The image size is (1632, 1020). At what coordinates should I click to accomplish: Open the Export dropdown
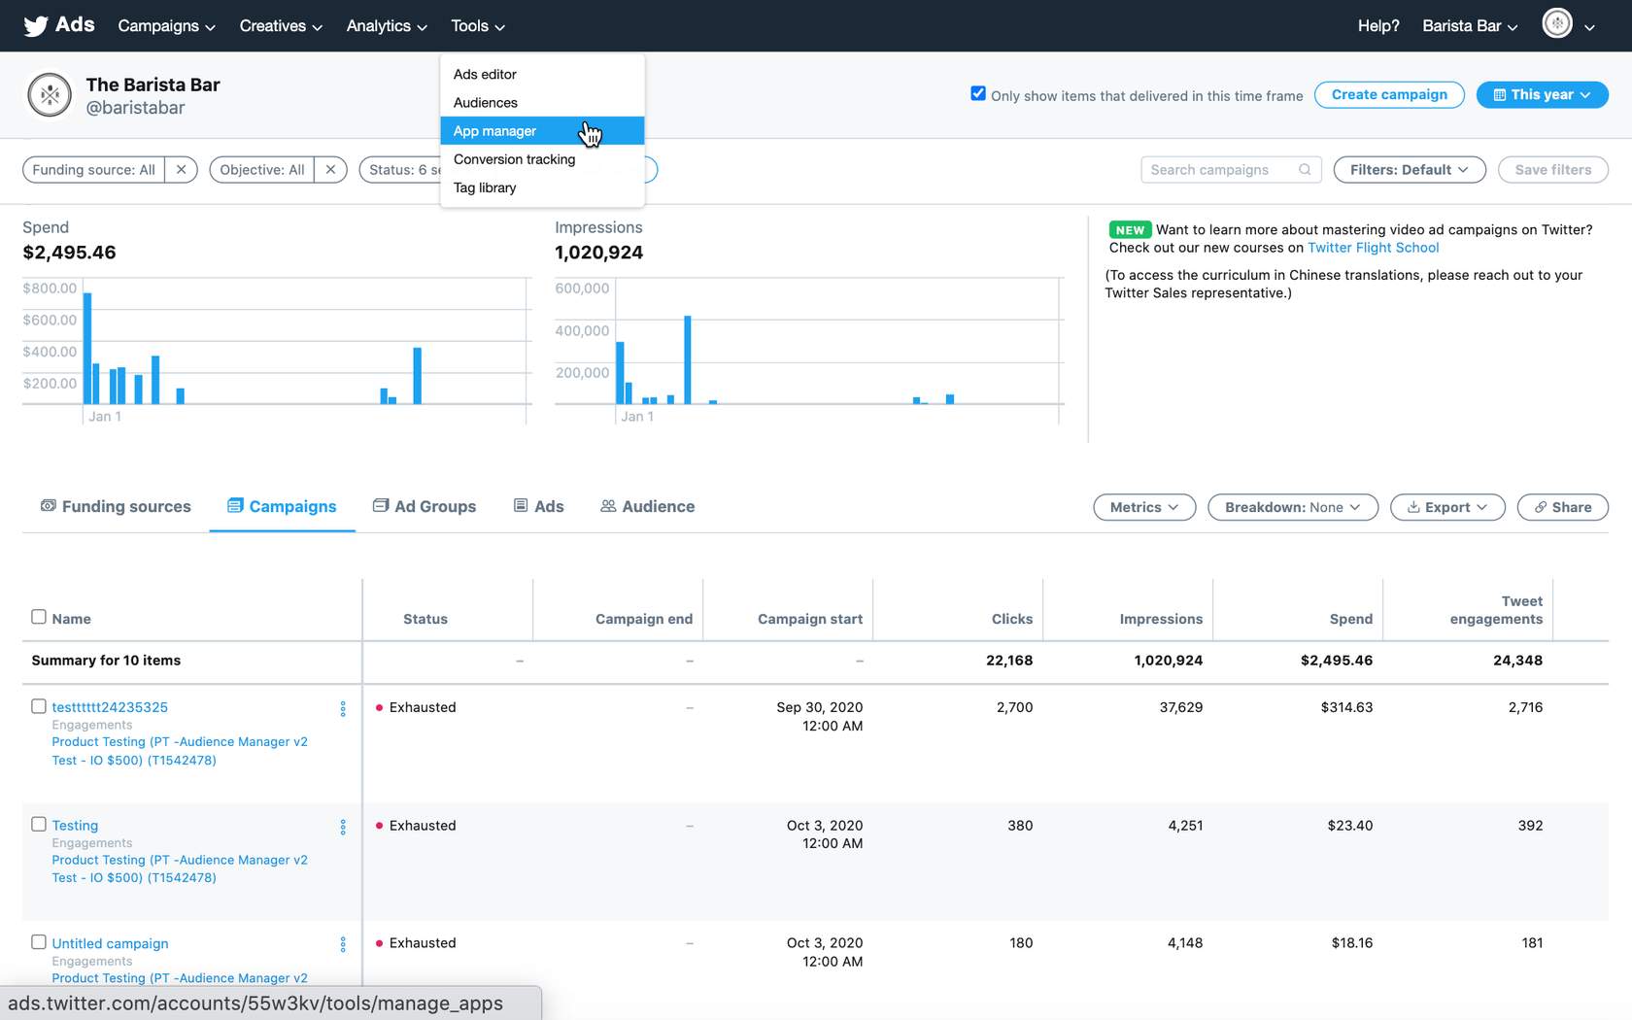point(1447,507)
